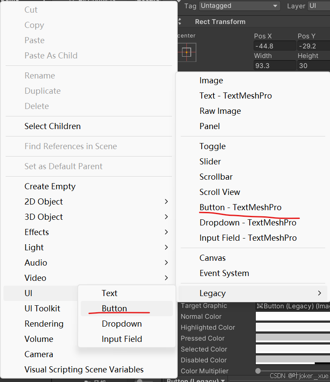The image size is (330, 382).
Task: Select Button under the UI submenu
Action: click(114, 308)
